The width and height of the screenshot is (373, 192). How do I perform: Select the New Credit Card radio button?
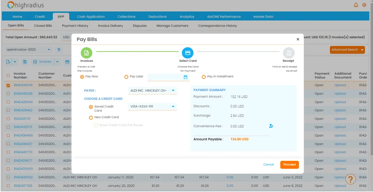[x=91, y=117]
